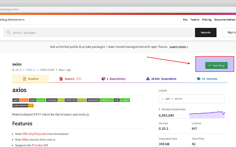Toggle the green Watching button
This screenshot has width=236, height=147.
click(x=216, y=65)
